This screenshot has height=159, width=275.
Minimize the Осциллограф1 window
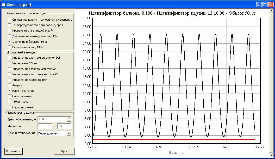[x=259, y=5]
